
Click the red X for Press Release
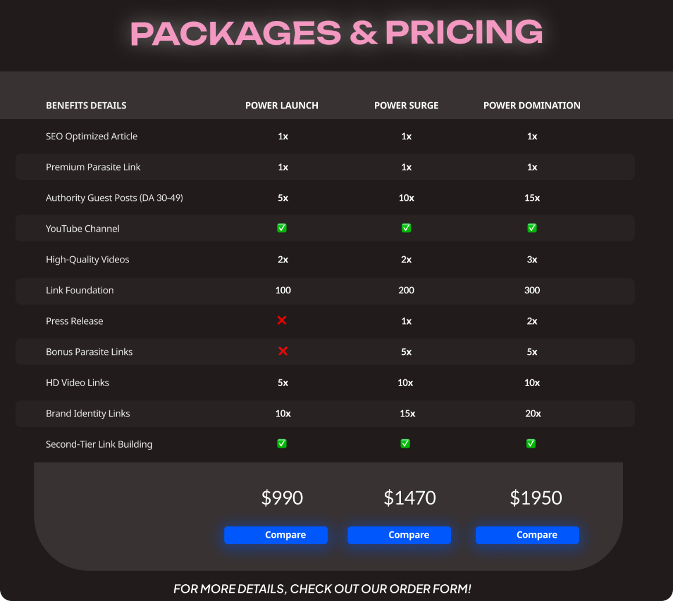282,321
